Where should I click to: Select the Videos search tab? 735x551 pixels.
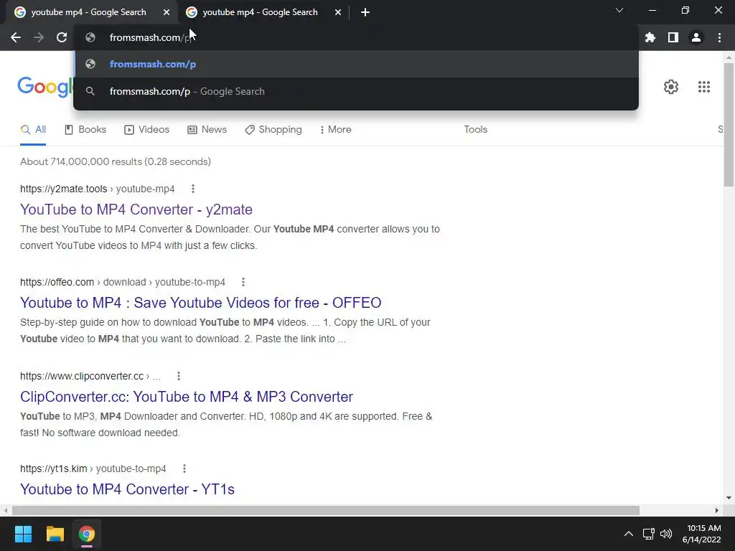pyautogui.click(x=146, y=130)
